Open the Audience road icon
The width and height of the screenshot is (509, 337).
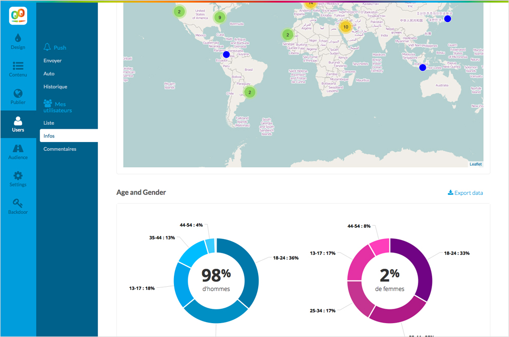tap(18, 148)
